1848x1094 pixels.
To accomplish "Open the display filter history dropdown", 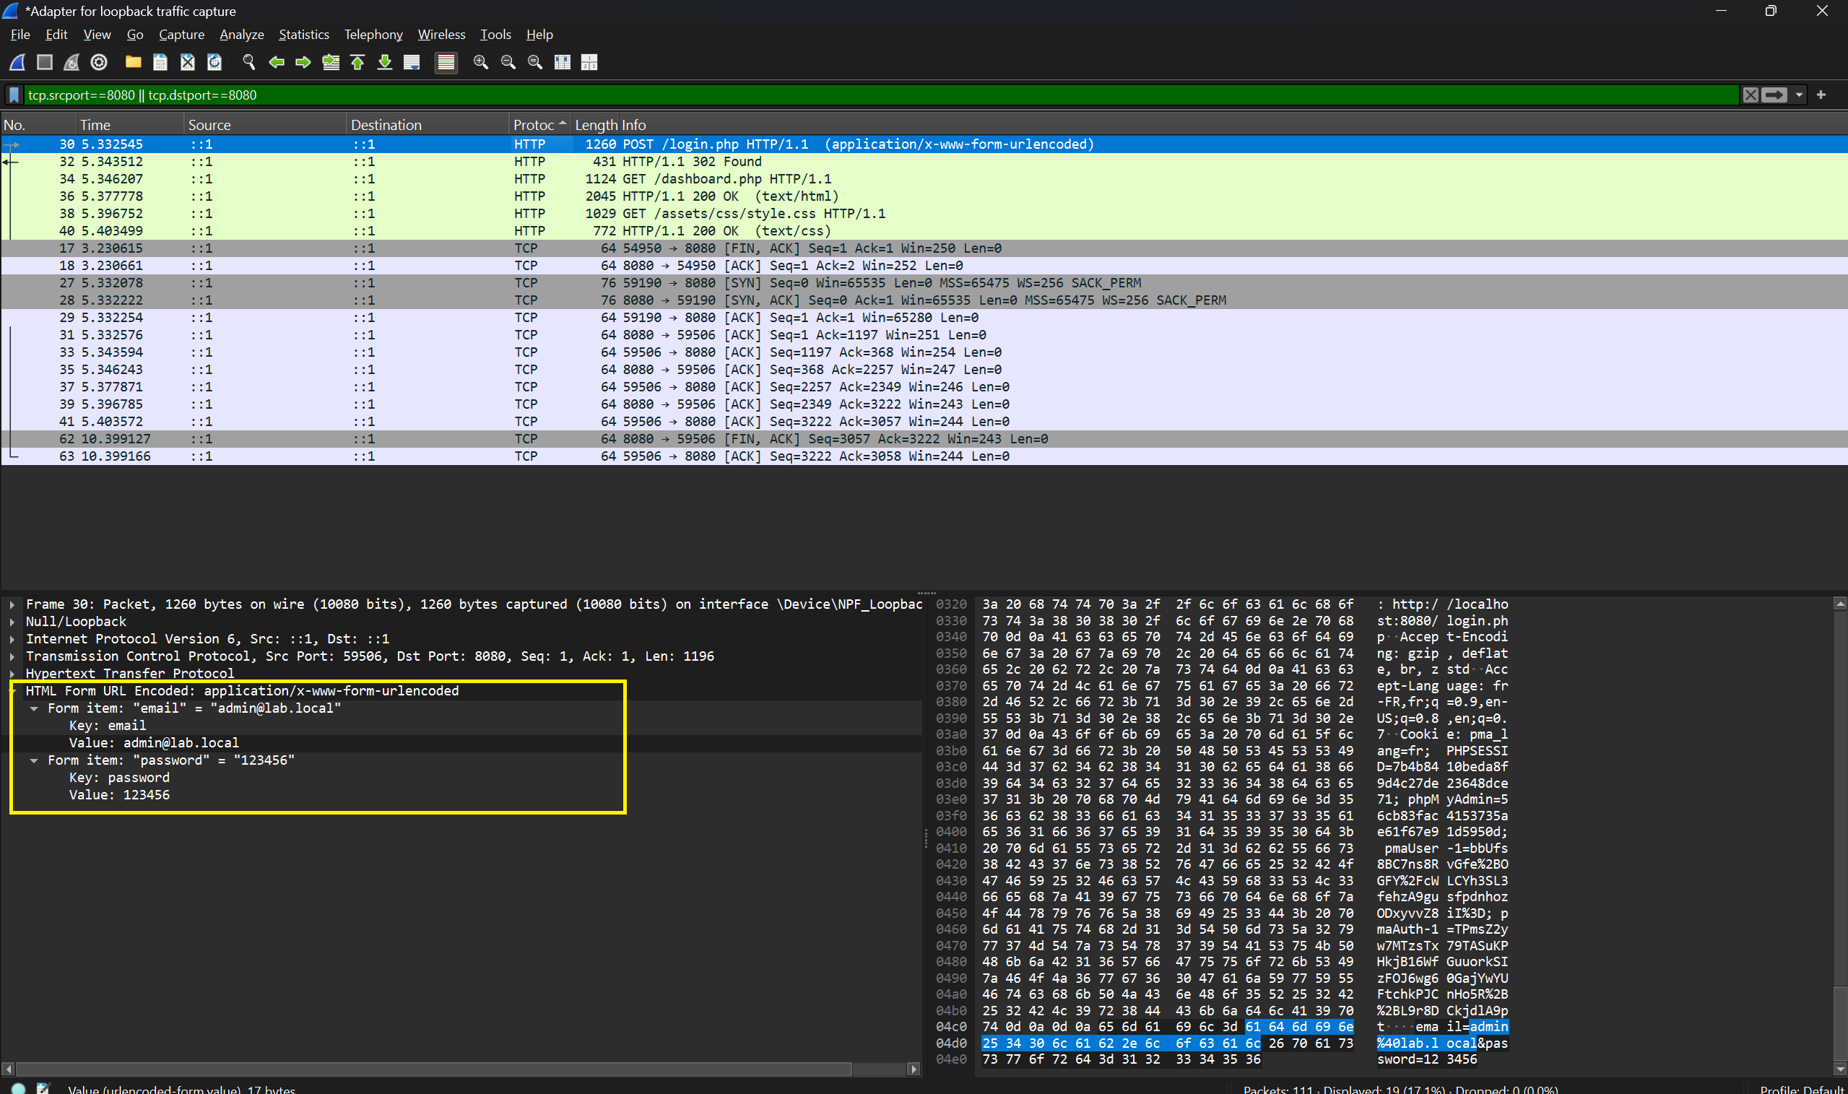I will (1800, 95).
